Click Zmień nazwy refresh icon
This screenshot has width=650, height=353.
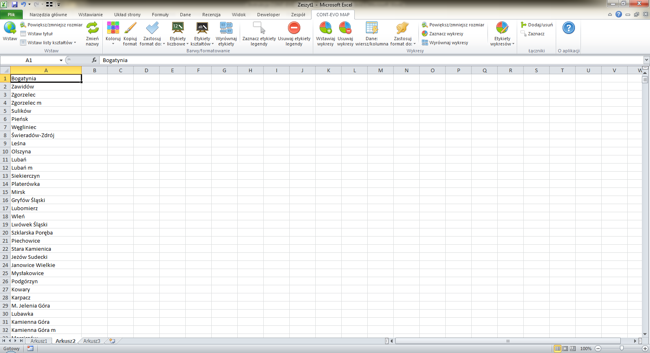pos(92,28)
